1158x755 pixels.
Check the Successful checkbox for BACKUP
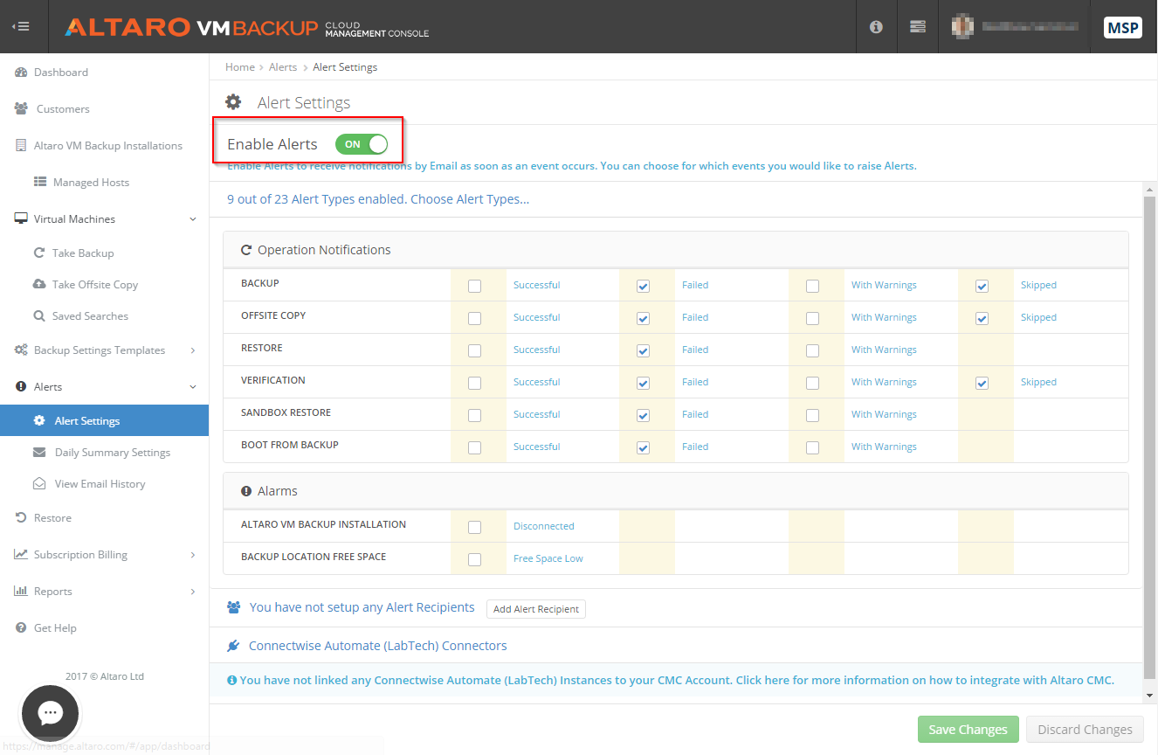474,286
